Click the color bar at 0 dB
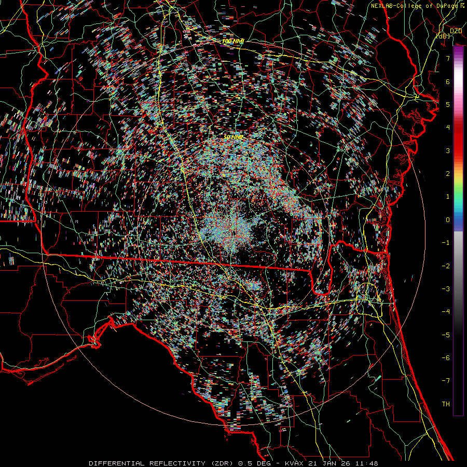Viewport: 467px width, 467px height. 458,220
